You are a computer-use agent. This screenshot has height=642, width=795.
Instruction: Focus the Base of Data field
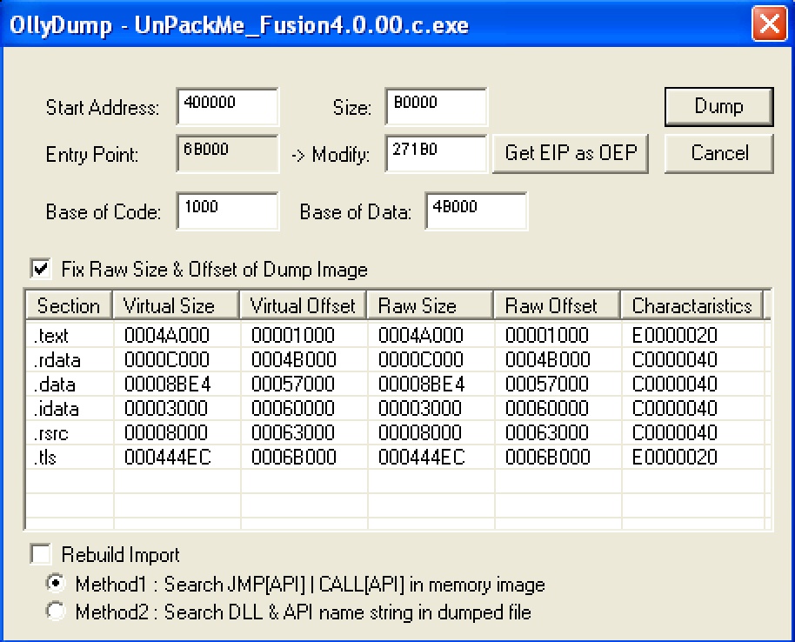(x=476, y=211)
